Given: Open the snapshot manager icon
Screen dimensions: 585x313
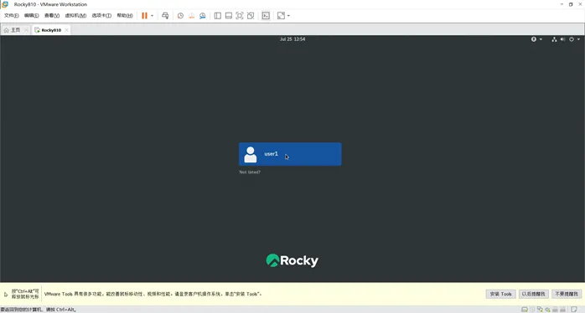Looking at the screenshot, I should click(x=203, y=16).
